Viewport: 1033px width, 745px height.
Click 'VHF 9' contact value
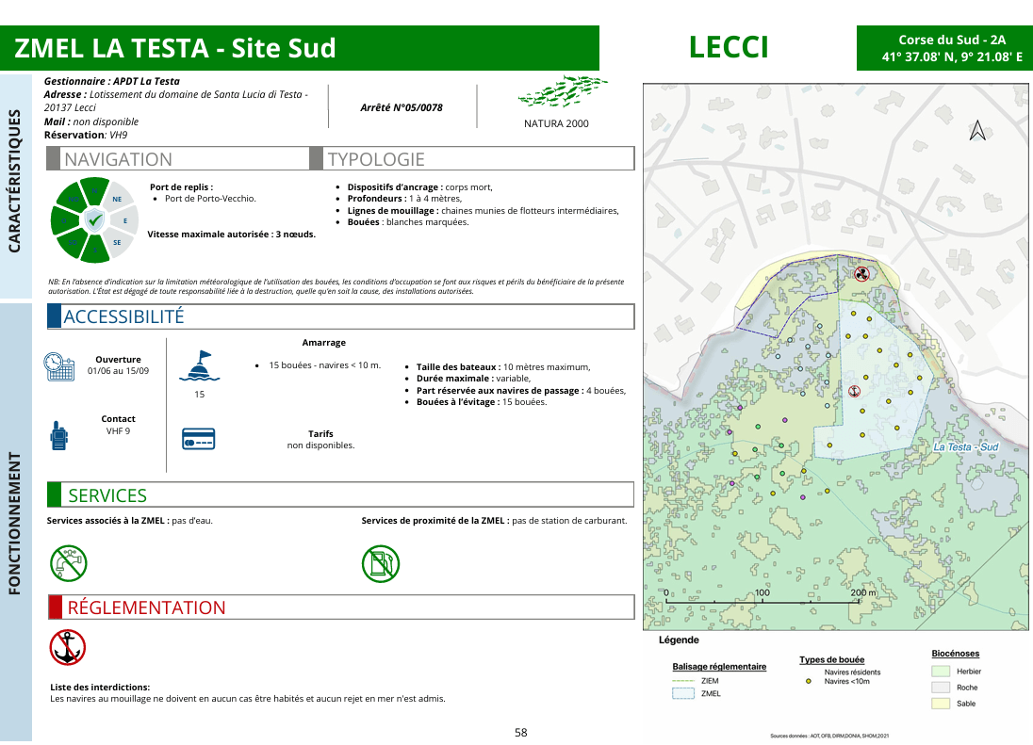tap(118, 431)
